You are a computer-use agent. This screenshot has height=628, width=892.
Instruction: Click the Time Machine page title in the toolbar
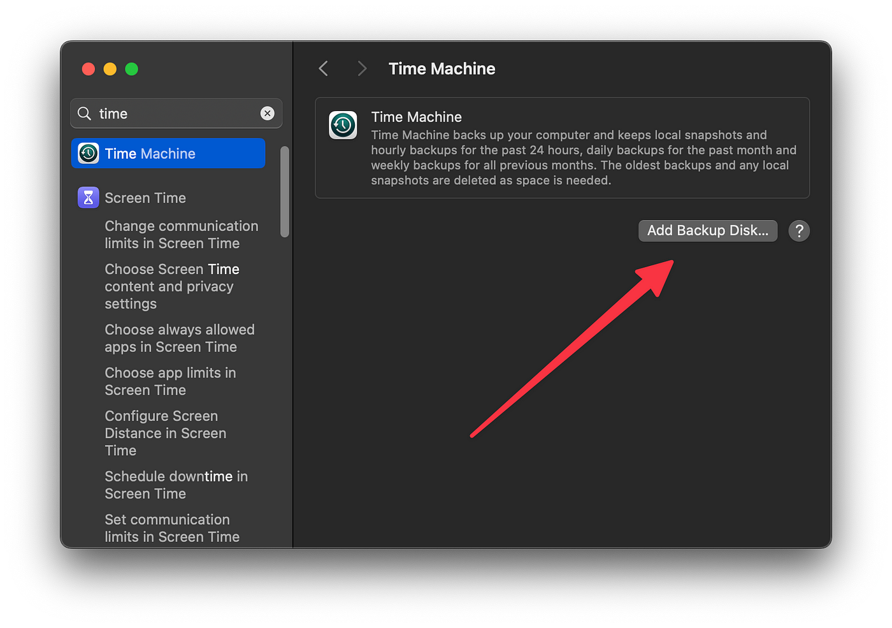point(442,69)
